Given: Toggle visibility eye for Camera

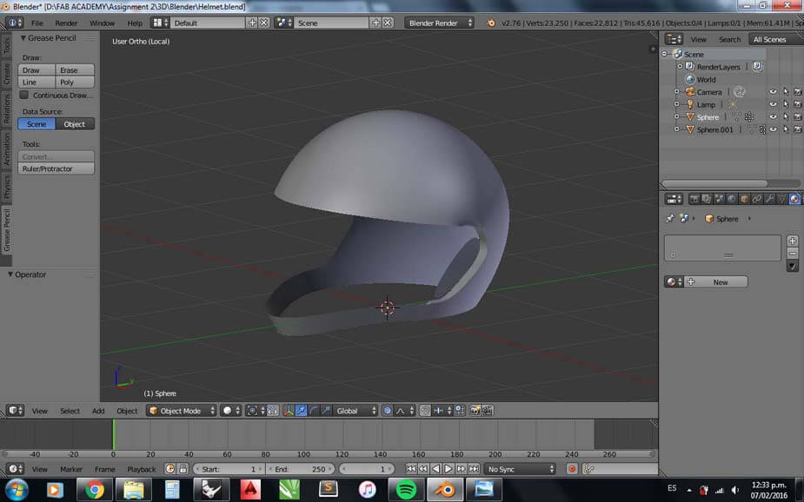Looking at the screenshot, I should coord(773,92).
